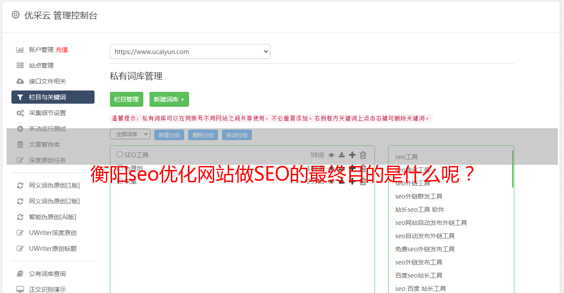
Task: Click the trash delete icon in SEO工具 row
Action: [x=363, y=155]
